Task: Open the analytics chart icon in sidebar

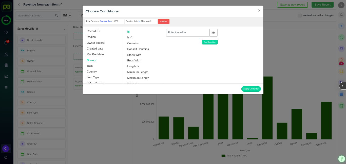Action: [6, 76]
